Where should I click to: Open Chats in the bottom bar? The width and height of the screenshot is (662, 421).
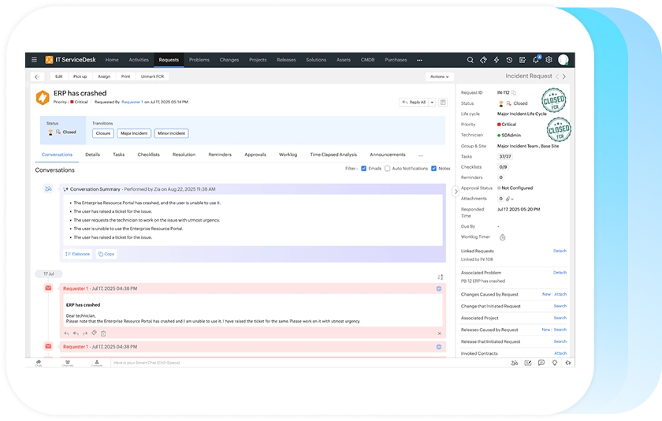39,363
